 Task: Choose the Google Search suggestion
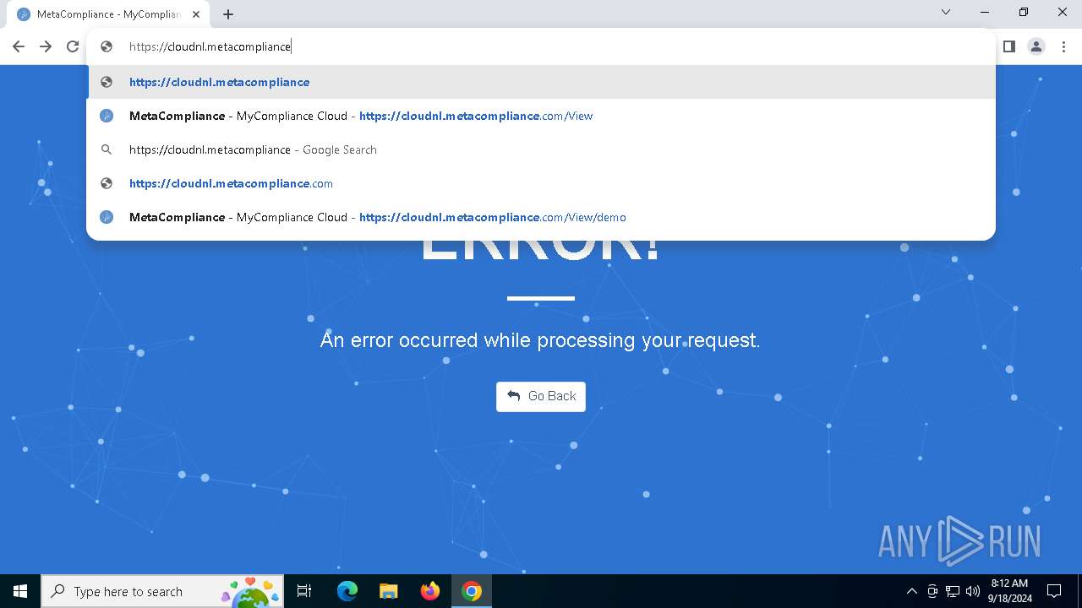(x=541, y=149)
